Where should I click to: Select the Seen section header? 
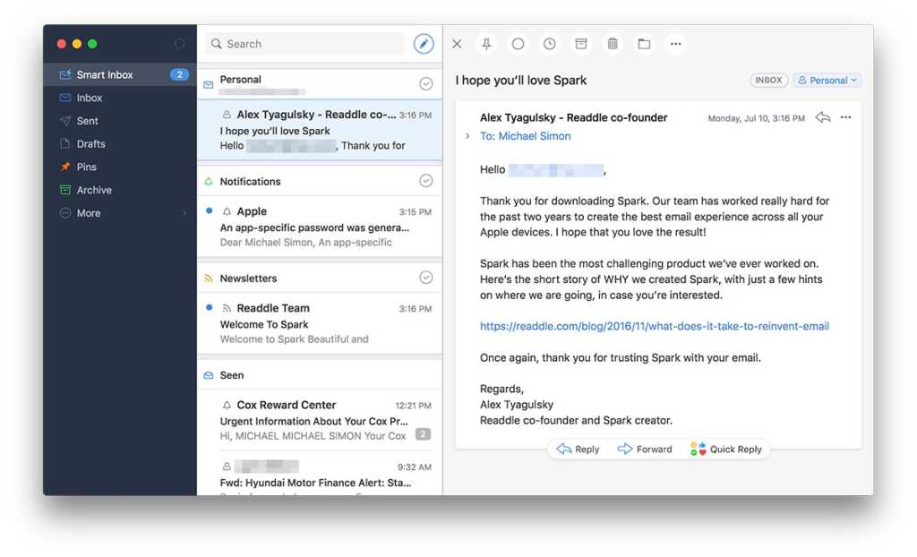(x=320, y=375)
